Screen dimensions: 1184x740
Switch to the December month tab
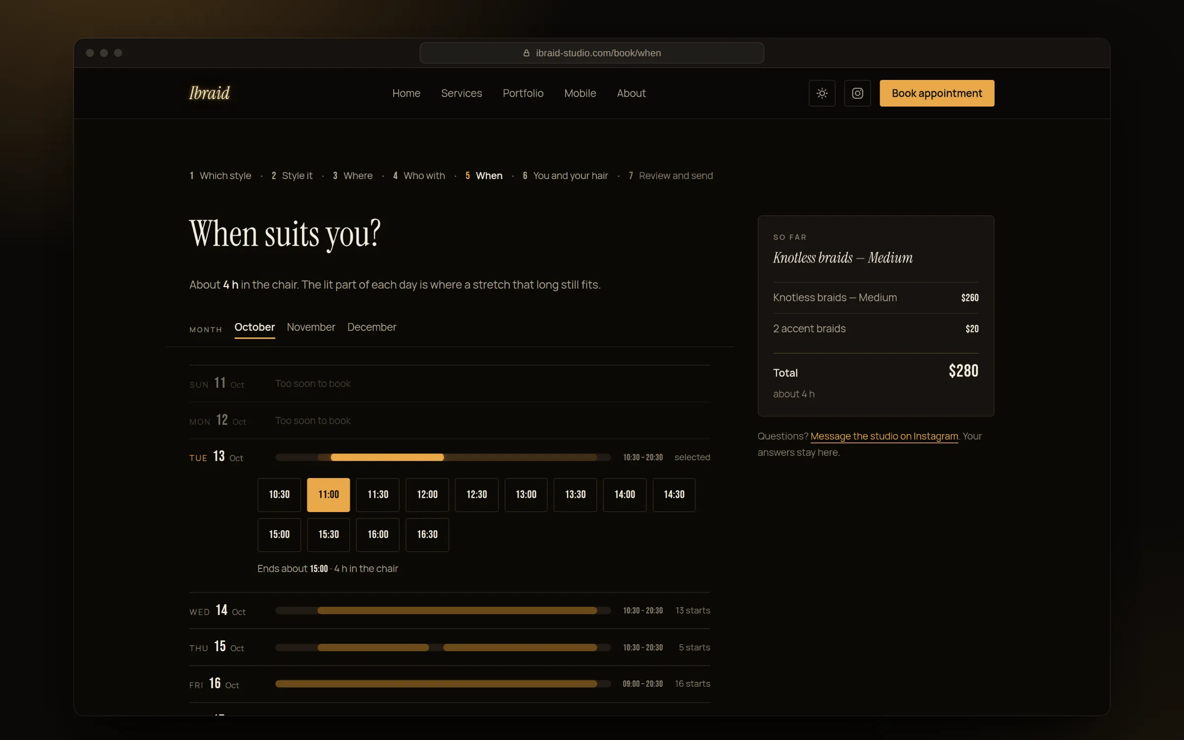click(x=371, y=328)
